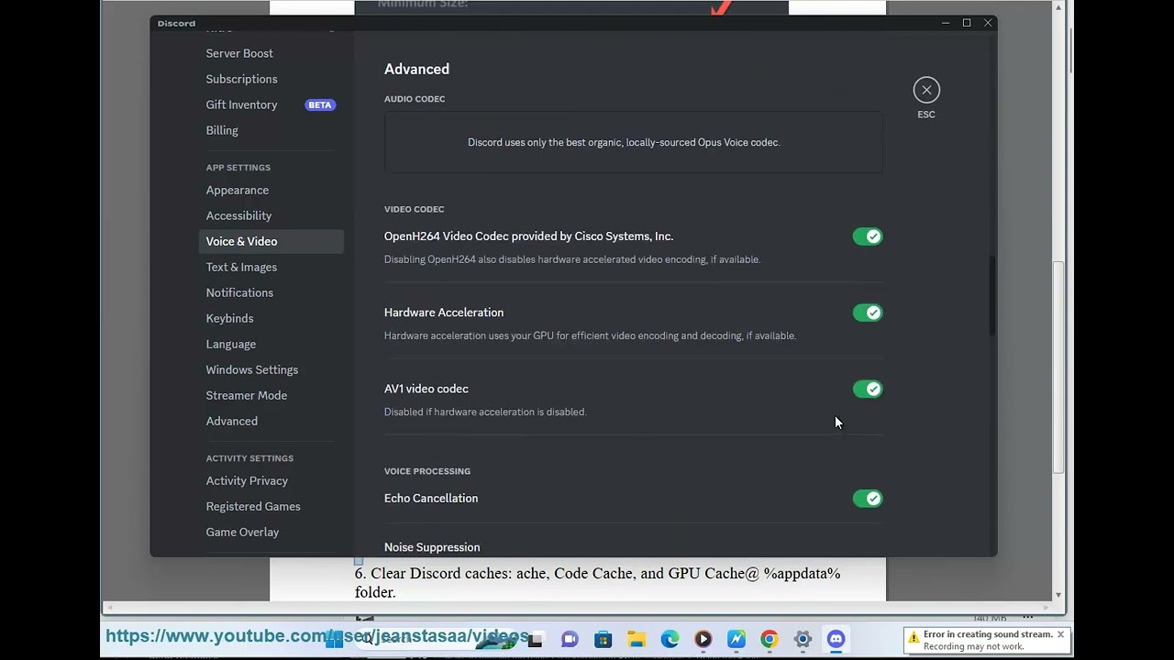
Task: Open media player icon in taskbar
Action: coord(703,639)
